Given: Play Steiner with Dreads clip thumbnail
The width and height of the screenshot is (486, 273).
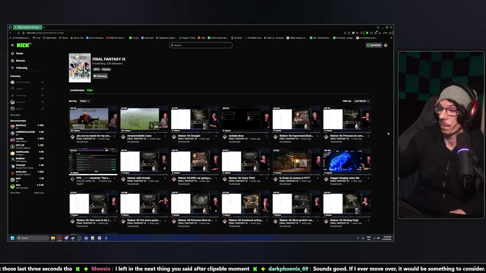Looking at the screenshot, I should tap(144, 162).
